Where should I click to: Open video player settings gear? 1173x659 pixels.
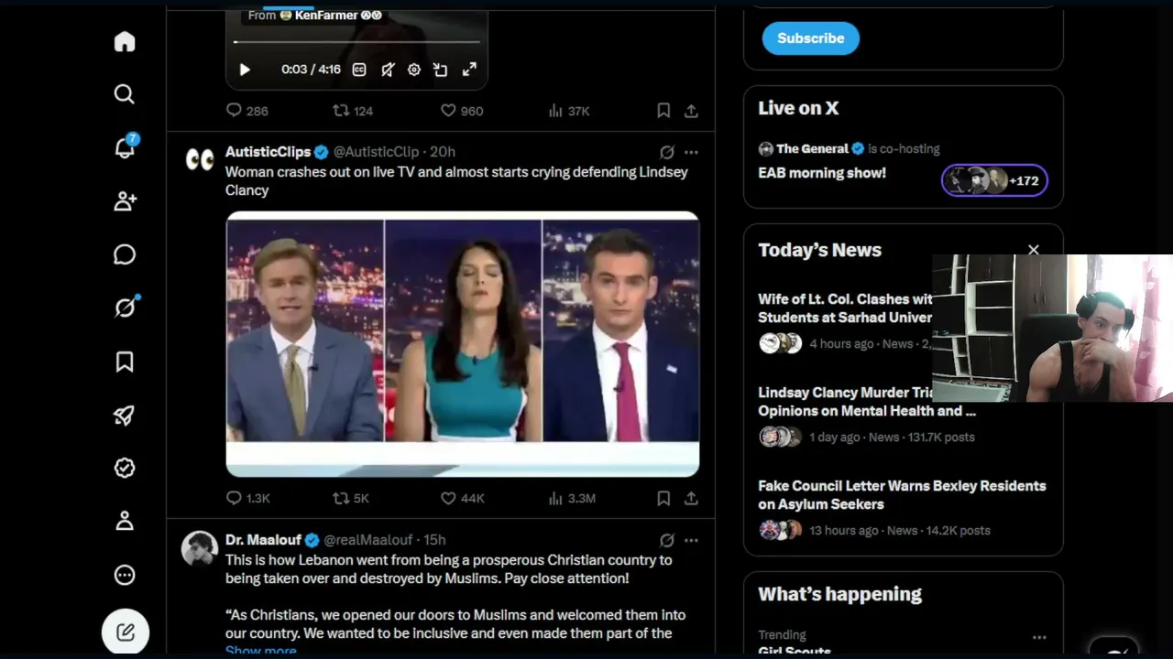414,70
